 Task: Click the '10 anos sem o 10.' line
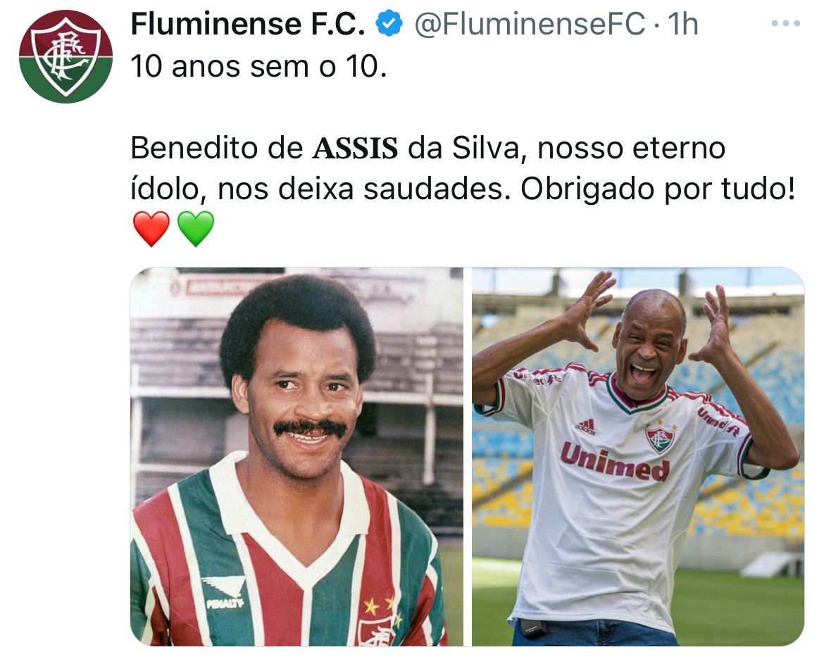tap(258, 67)
